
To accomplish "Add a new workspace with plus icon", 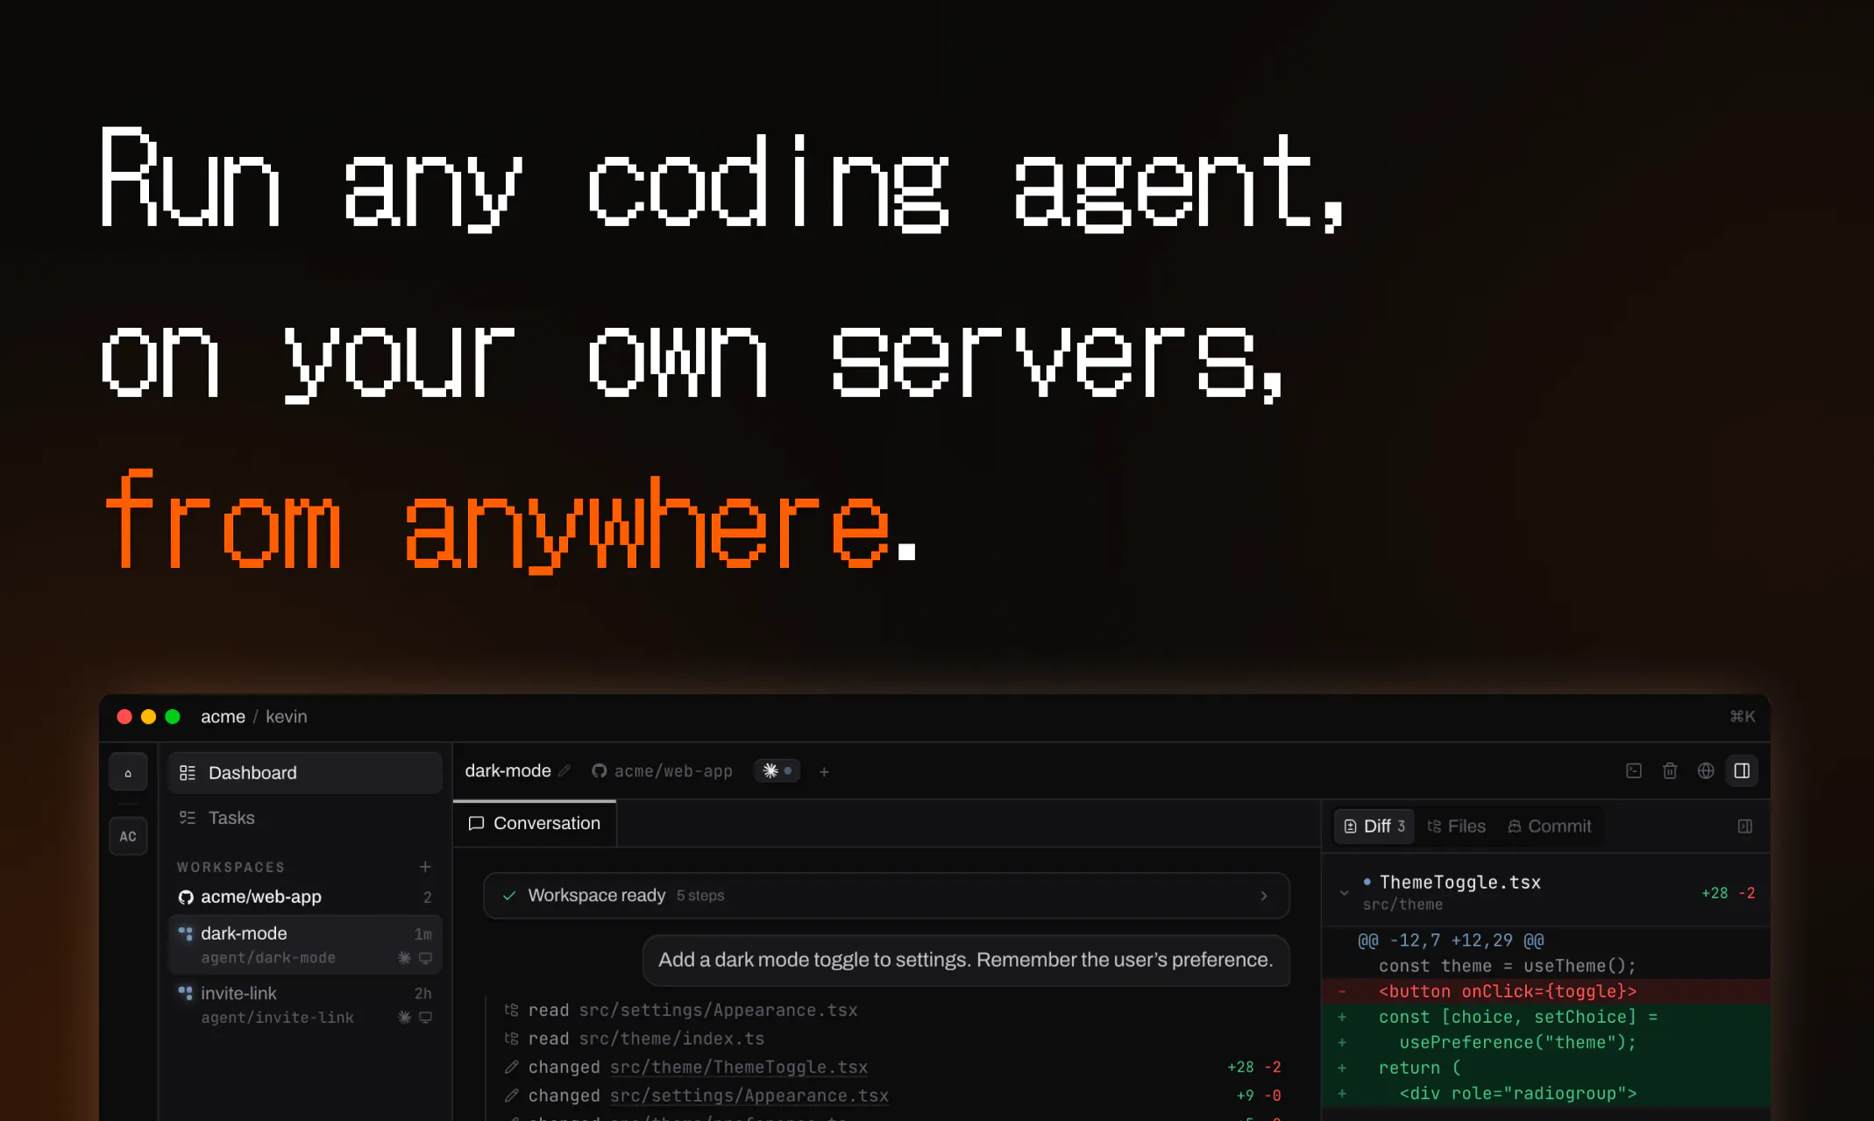I will (425, 867).
